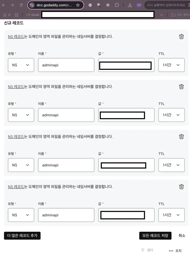Open the 필터 filter option
The width and height of the screenshot is (190, 254).
tap(147, 250)
